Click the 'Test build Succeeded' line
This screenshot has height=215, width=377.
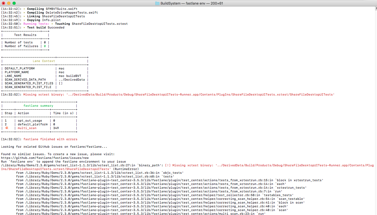click(x=33, y=27)
